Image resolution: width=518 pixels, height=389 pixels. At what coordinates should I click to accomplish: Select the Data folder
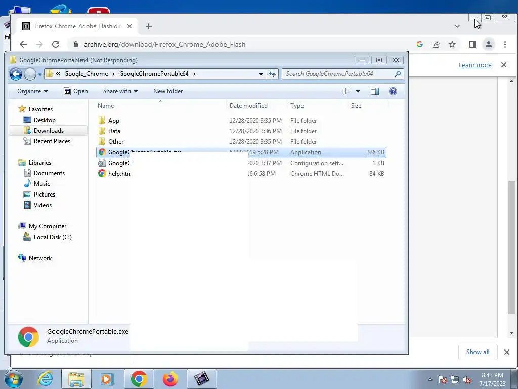(x=241, y=131)
